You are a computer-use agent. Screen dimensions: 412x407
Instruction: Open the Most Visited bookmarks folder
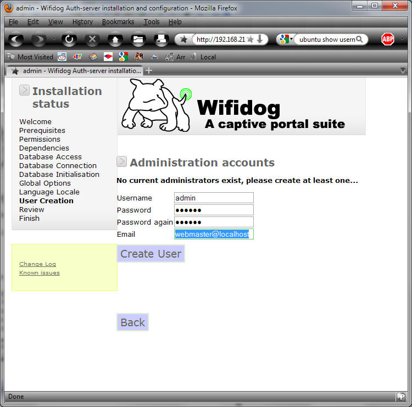point(30,57)
